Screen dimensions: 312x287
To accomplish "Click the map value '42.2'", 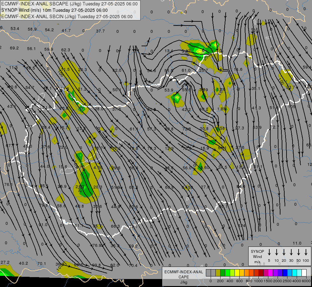I will point(186,109).
